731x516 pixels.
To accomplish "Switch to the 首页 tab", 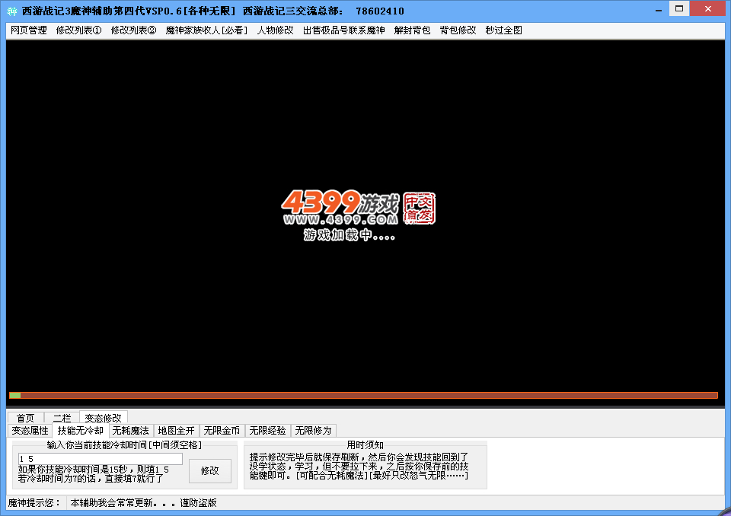I will (x=26, y=418).
